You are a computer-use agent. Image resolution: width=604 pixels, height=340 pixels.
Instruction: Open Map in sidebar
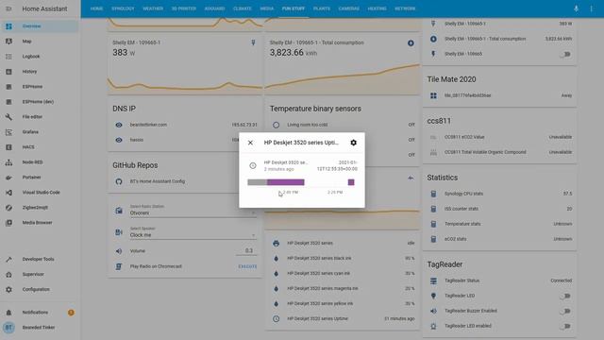(x=40, y=42)
